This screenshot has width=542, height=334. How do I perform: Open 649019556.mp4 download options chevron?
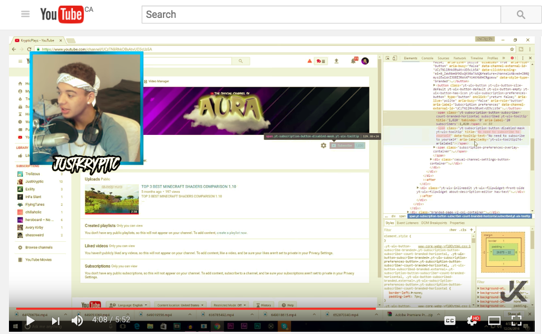[189, 314]
